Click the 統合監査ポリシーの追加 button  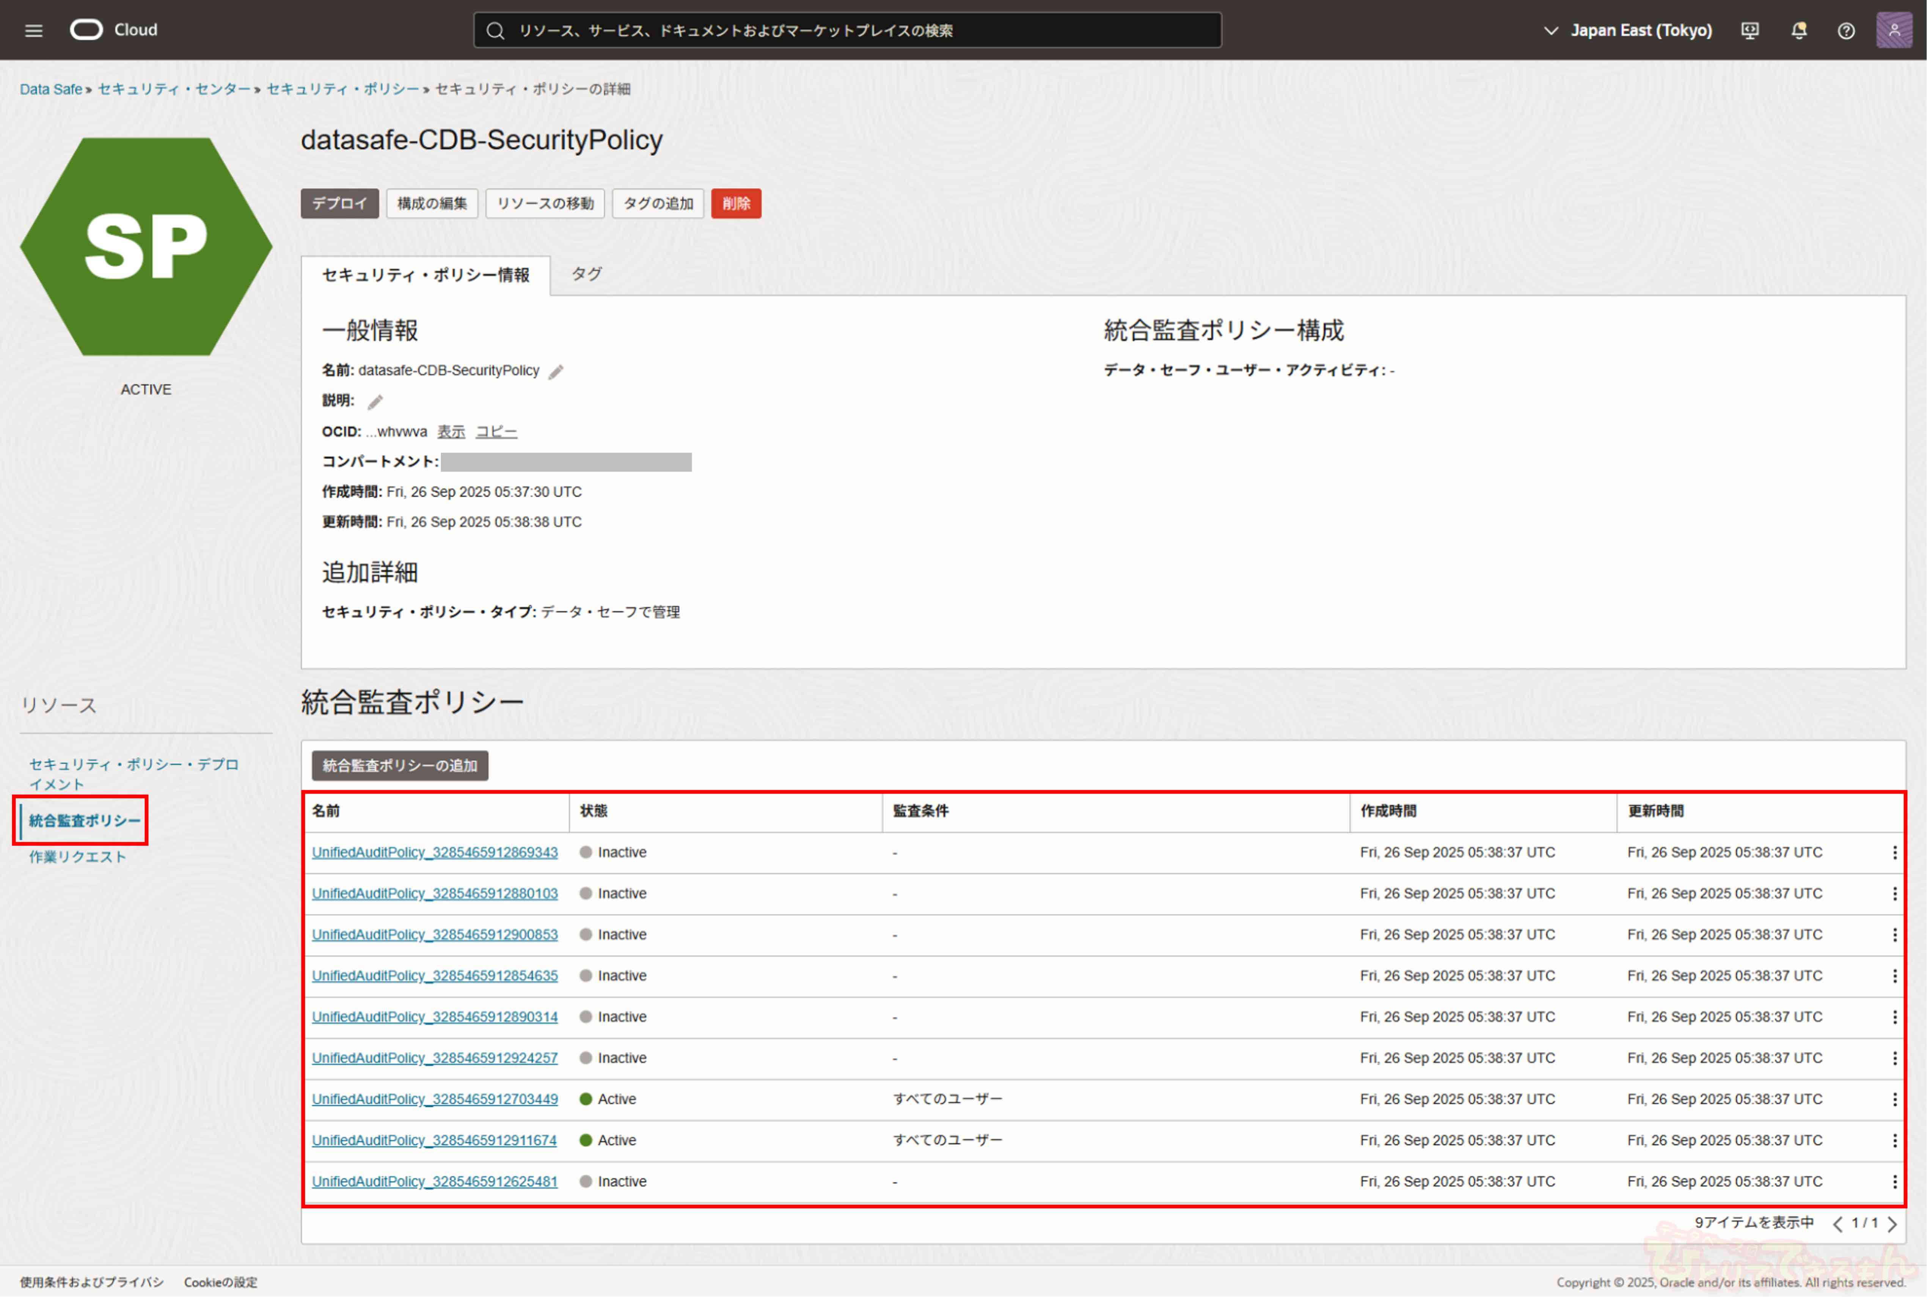[x=399, y=766]
